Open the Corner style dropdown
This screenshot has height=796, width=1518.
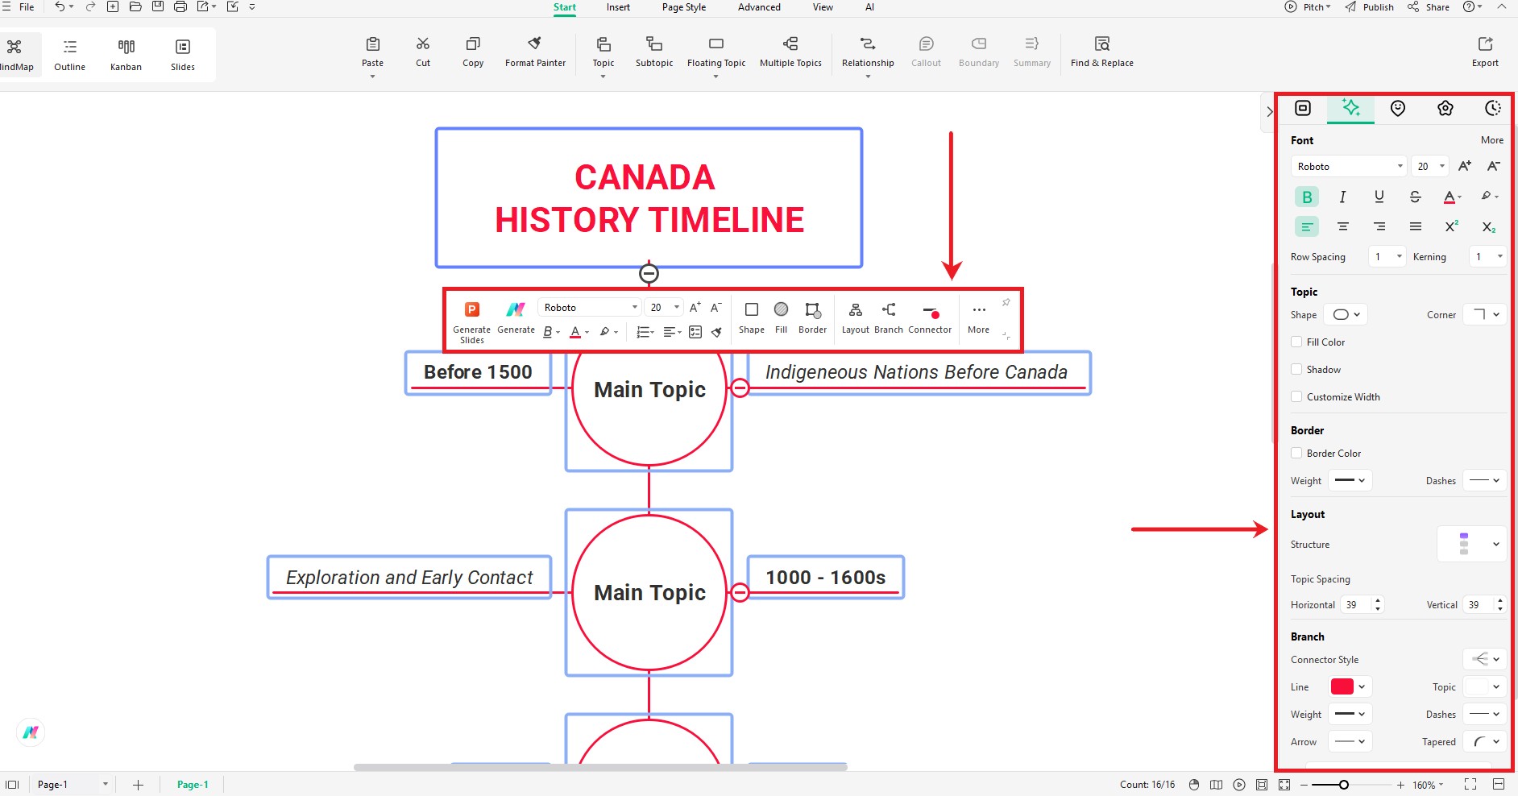pos(1485,314)
